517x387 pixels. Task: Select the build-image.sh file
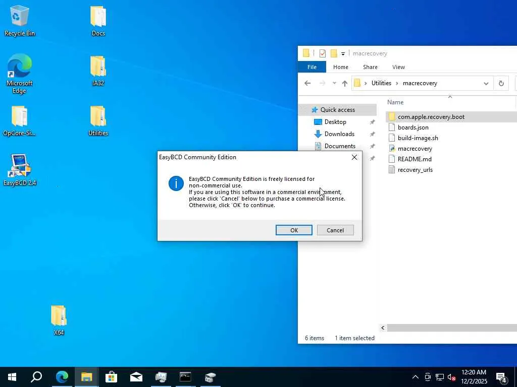point(413,138)
